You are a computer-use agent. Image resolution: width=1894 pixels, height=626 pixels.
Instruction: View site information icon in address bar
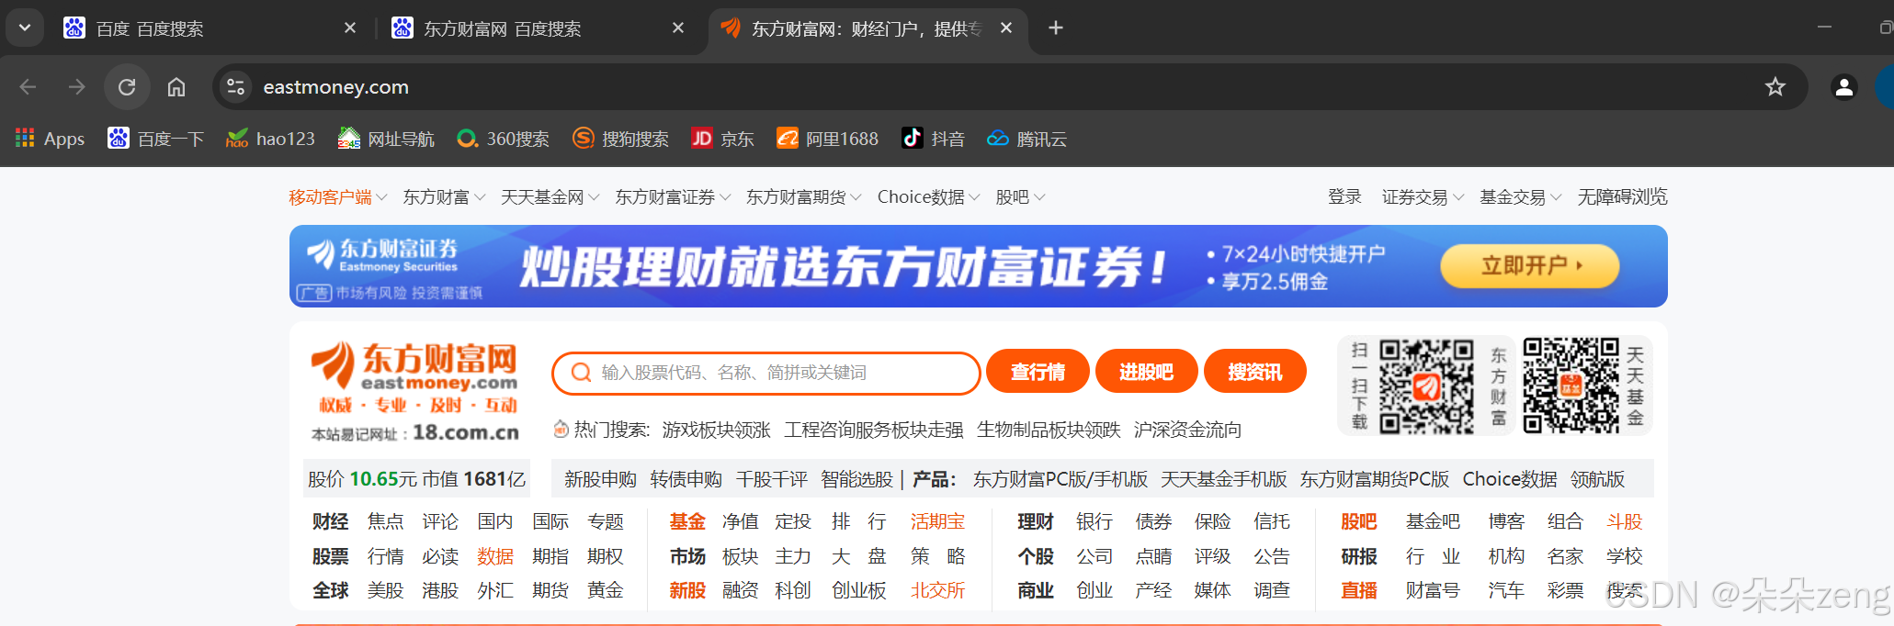(235, 87)
